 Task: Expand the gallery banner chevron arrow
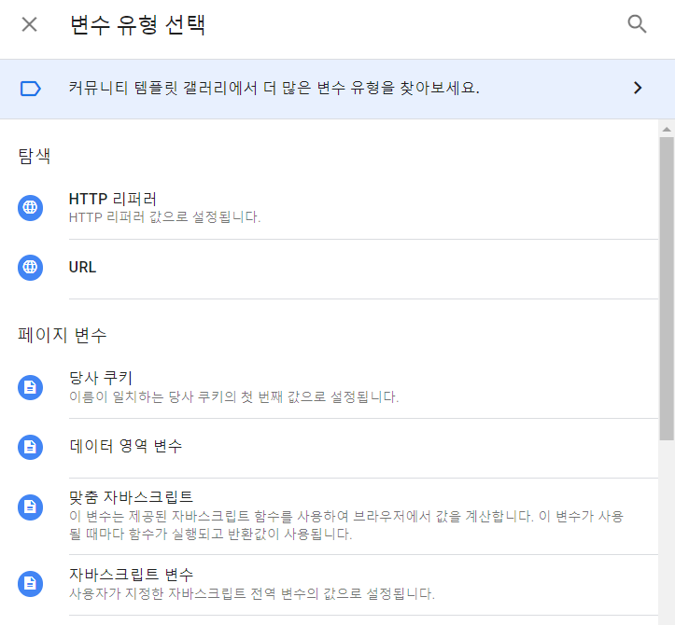[638, 89]
